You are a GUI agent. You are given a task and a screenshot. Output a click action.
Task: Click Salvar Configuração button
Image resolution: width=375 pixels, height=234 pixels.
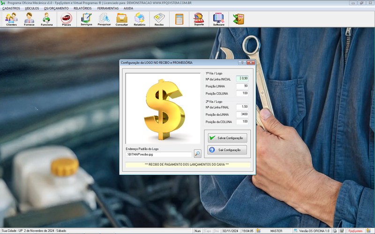[x=227, y=138]
